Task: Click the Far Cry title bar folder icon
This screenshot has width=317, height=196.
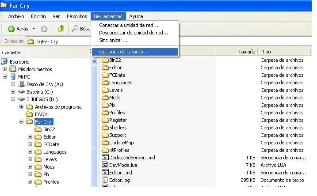Action: coord(4,5)
